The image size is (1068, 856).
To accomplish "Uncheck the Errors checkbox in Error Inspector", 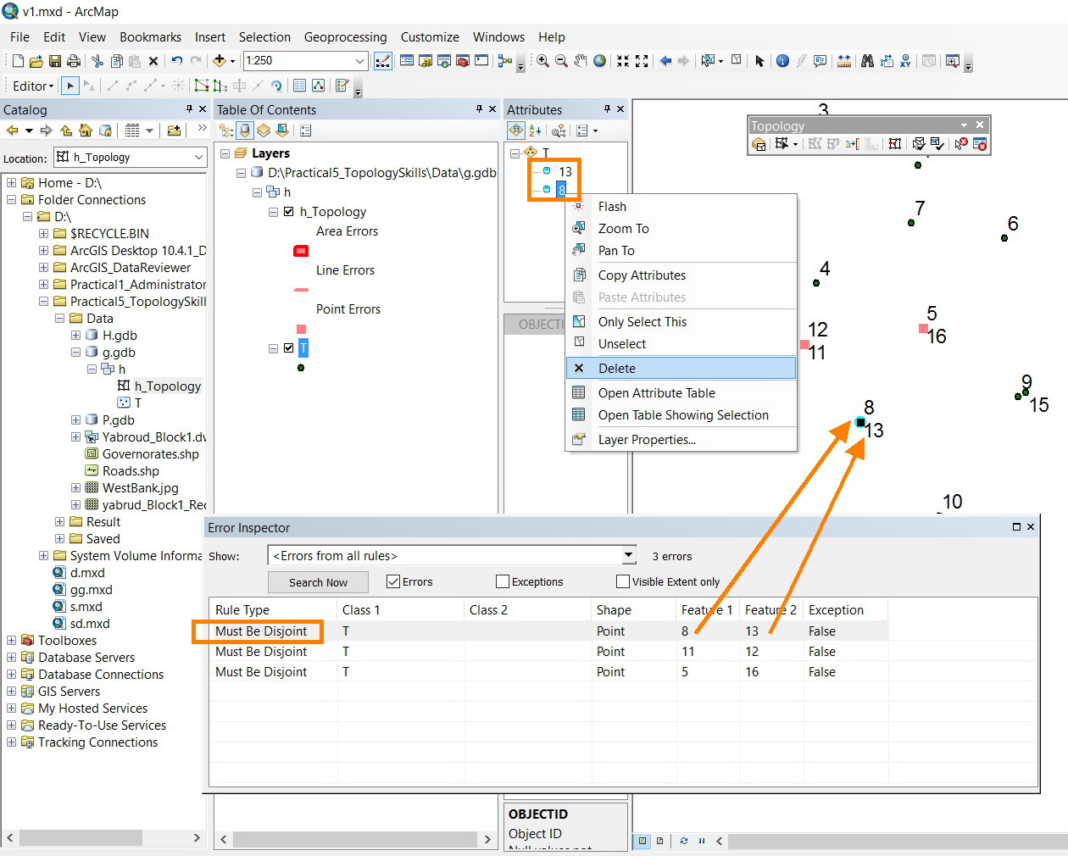I will [392, 581].
